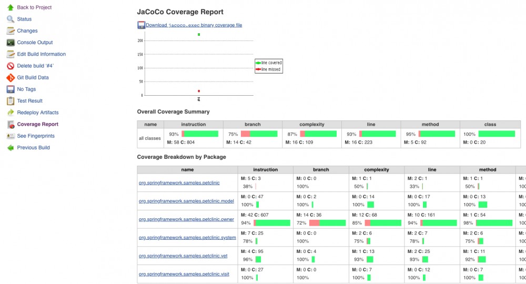Open org.springframework.samples.petclinic package
Screen dimensions: 526x284
click(179, 182)
